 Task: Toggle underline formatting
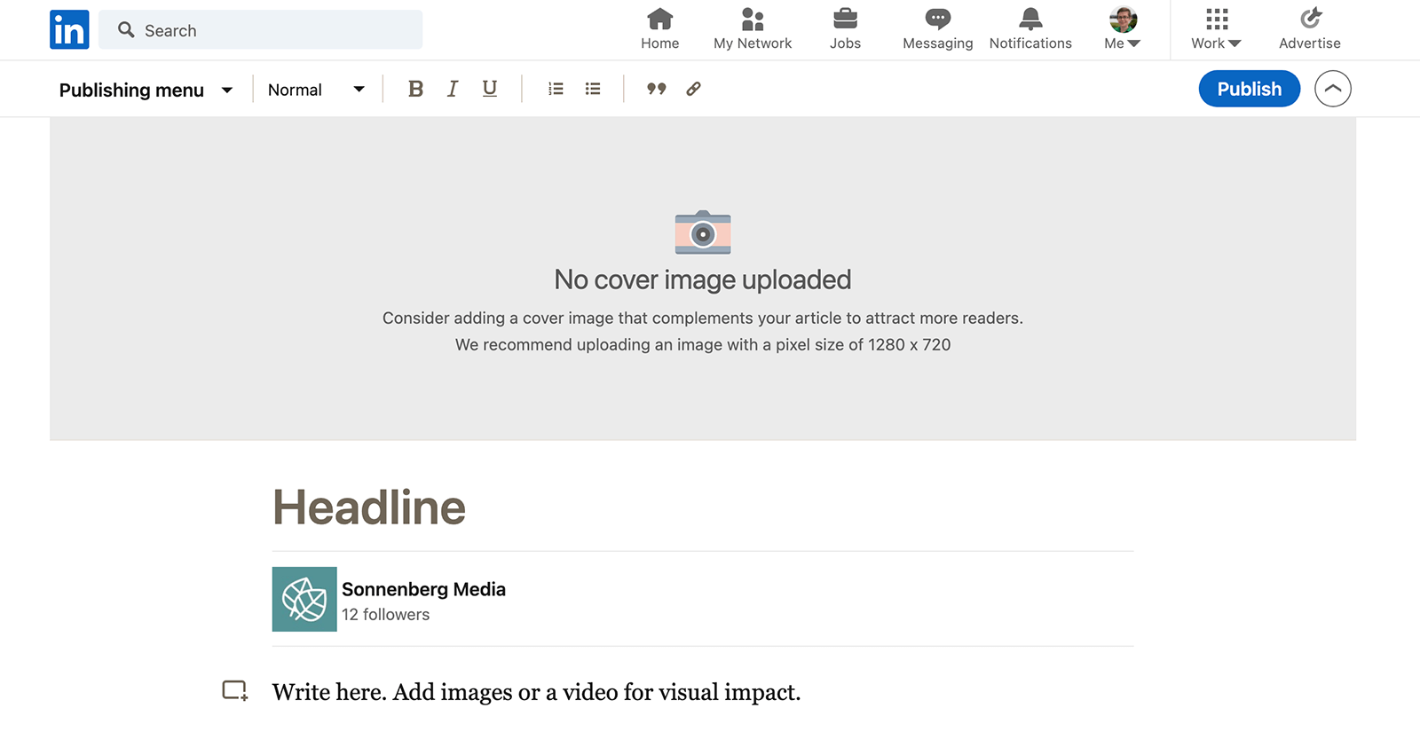click(490, 89)
